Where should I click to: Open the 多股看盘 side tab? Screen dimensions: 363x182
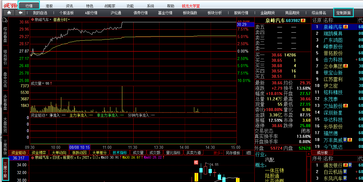coord(5,102)
